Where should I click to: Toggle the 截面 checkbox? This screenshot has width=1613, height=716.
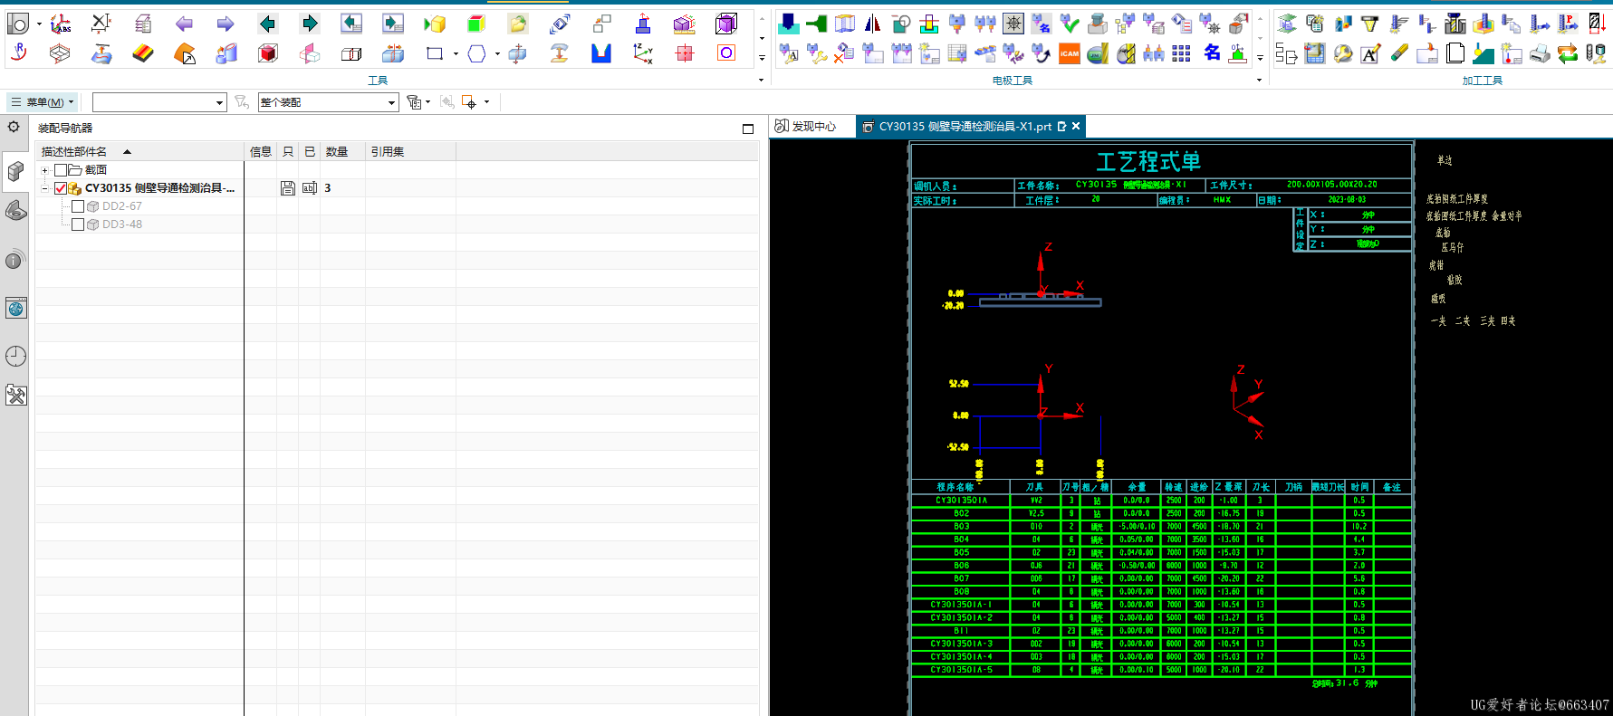[61, 170]
